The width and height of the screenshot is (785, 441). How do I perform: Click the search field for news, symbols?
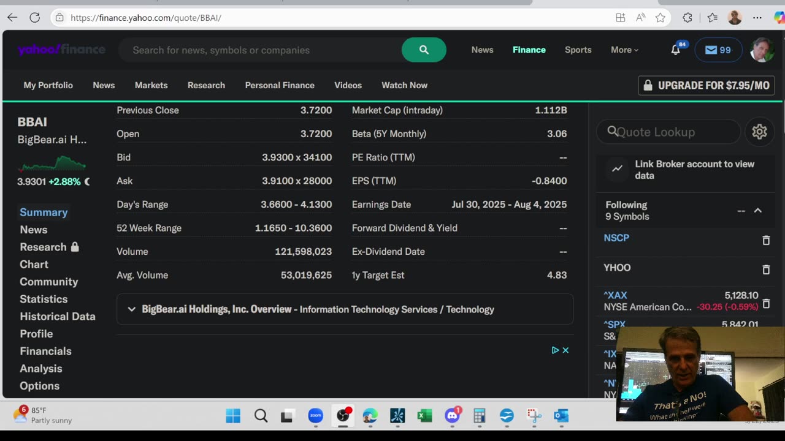(261, 50)
